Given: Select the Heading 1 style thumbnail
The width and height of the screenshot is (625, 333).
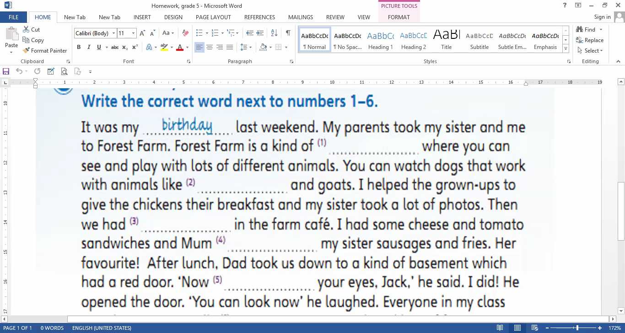Looking at the screenshot, I should coord(380,40).
